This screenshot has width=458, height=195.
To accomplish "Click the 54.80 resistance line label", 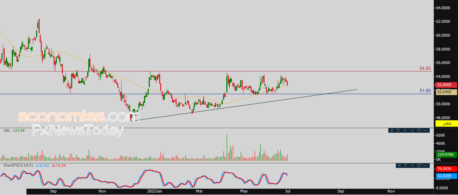I will [425, 68].
